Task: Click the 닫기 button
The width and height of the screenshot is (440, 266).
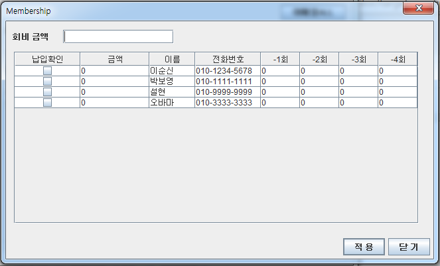Action: point(409,247)
